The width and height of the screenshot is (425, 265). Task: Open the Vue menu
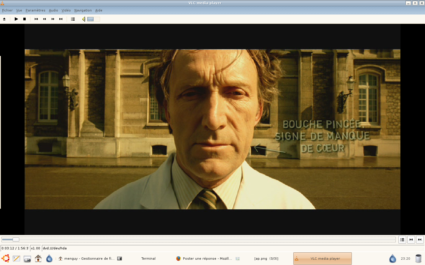(x=19, y=10)
